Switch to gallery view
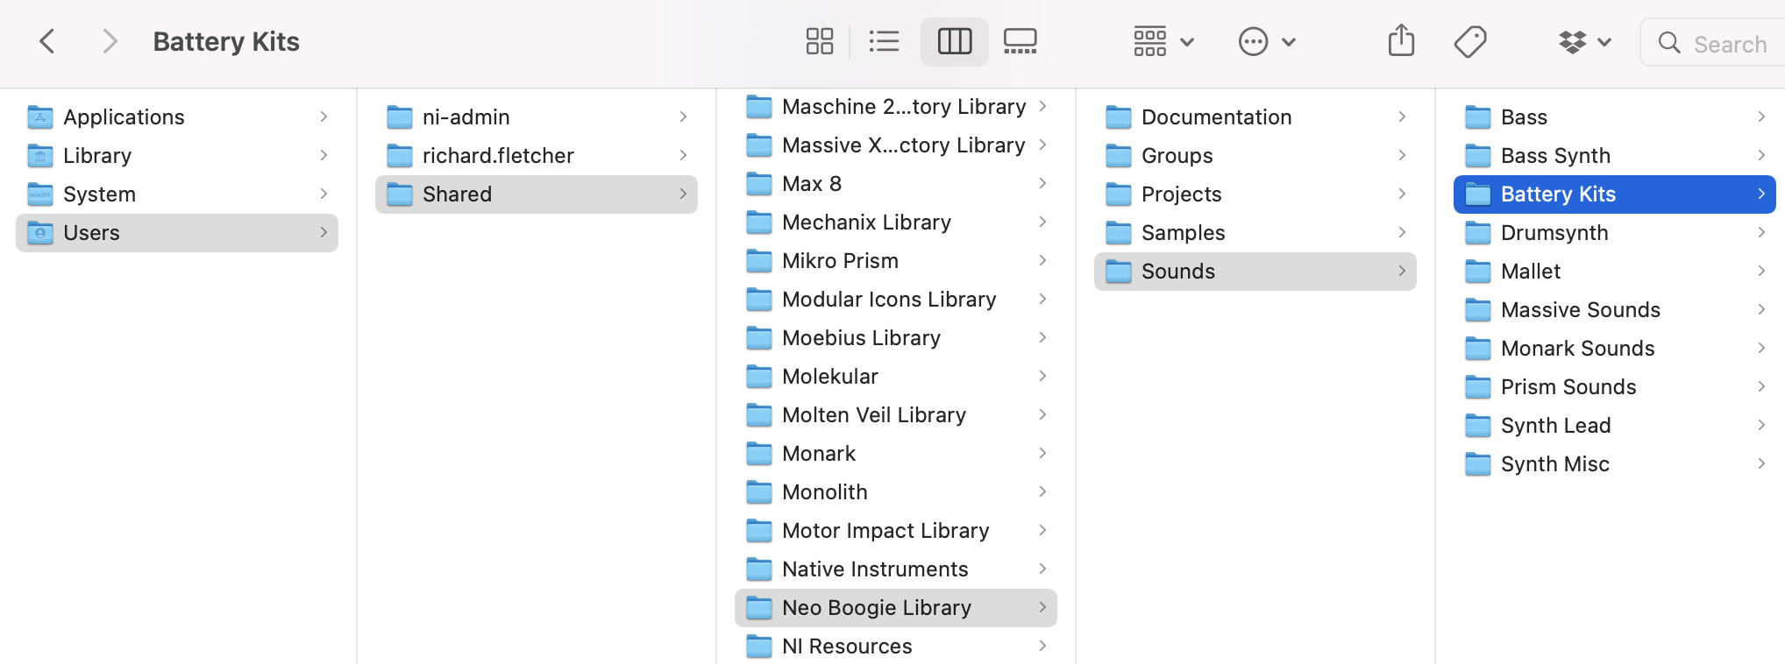This screenshot has width=1785, height=664. [x=1020, y=41]
